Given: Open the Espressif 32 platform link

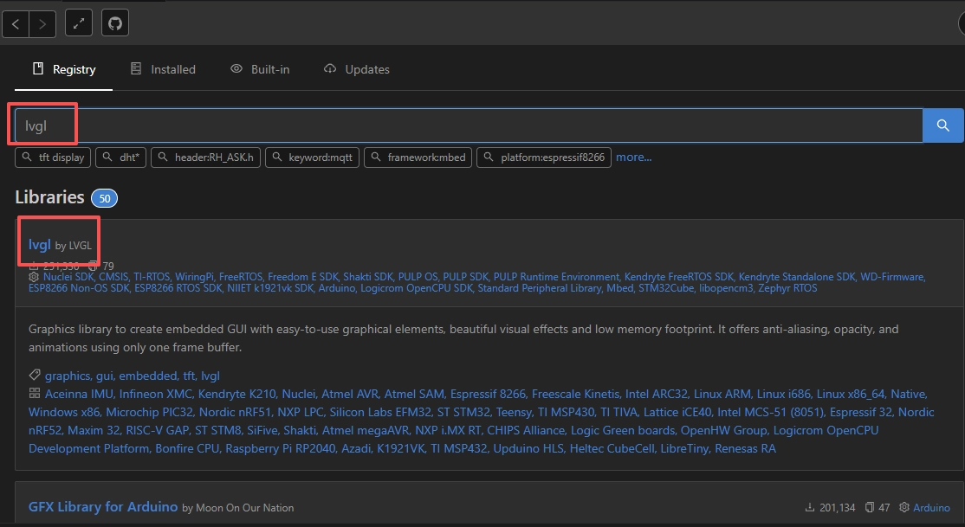Looking at the screenshot, I should tap(861, 412).
